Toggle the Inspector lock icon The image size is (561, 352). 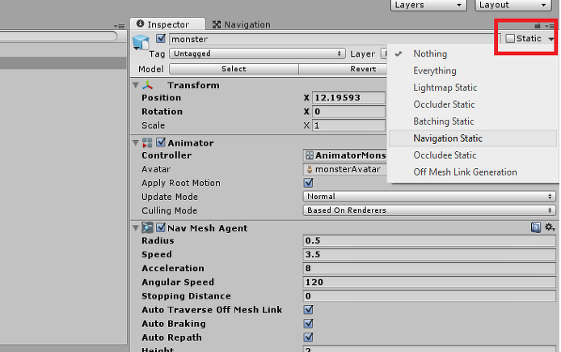pyautogui.click(x=537, y=25)
